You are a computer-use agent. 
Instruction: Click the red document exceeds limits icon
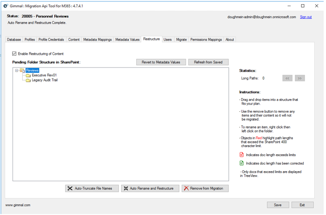coord(242,155)
